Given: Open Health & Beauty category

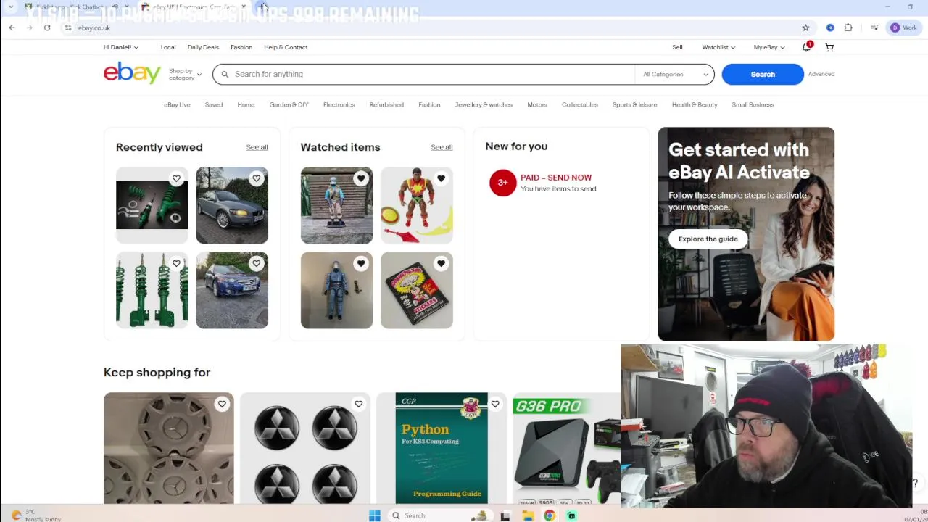Looking at the screenshot, I should pos(695,104).
